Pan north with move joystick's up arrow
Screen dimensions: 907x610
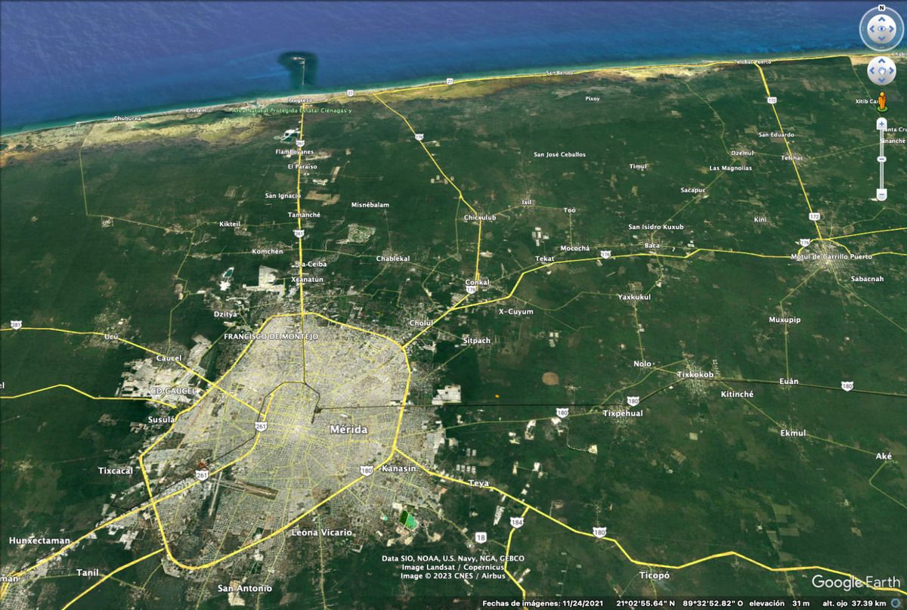coord(881,61)
